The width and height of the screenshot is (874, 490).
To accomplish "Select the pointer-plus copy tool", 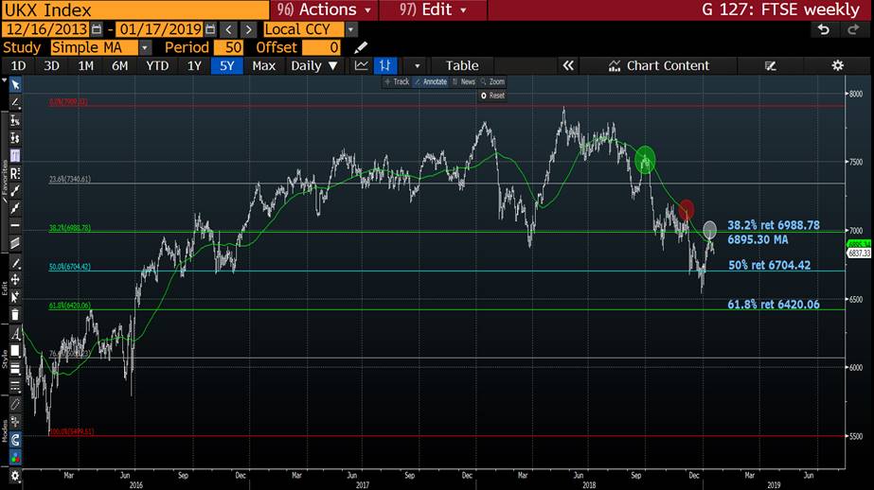I will pos(15,297).
